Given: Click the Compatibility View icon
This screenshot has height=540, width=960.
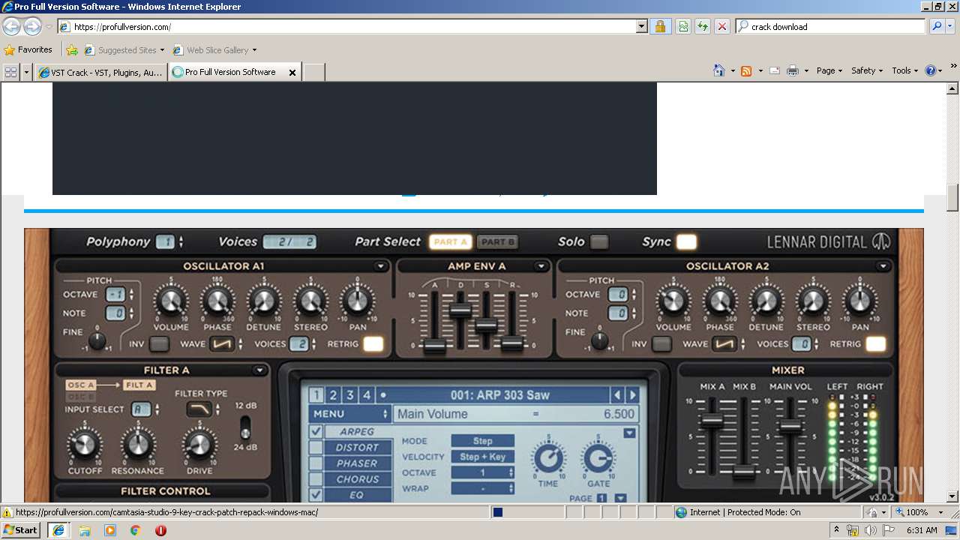Looking at the screenshot, I should 683,26.
